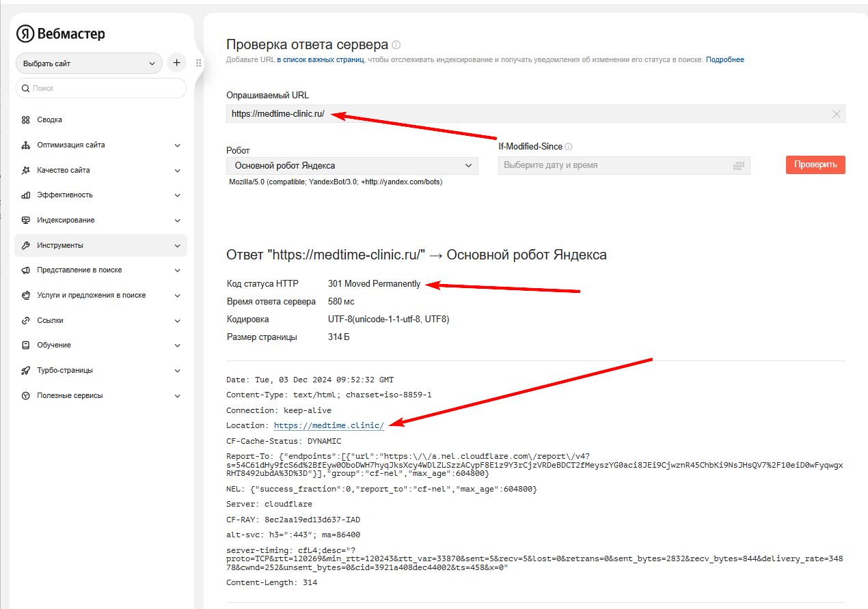Expand the Индексирование menu chevron
Screen dimensions: 868x609
point(177,220)
